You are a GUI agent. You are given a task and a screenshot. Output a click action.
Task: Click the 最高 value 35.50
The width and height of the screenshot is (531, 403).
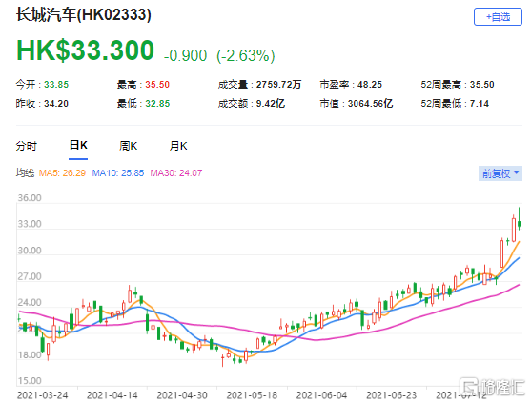(157, 84)
